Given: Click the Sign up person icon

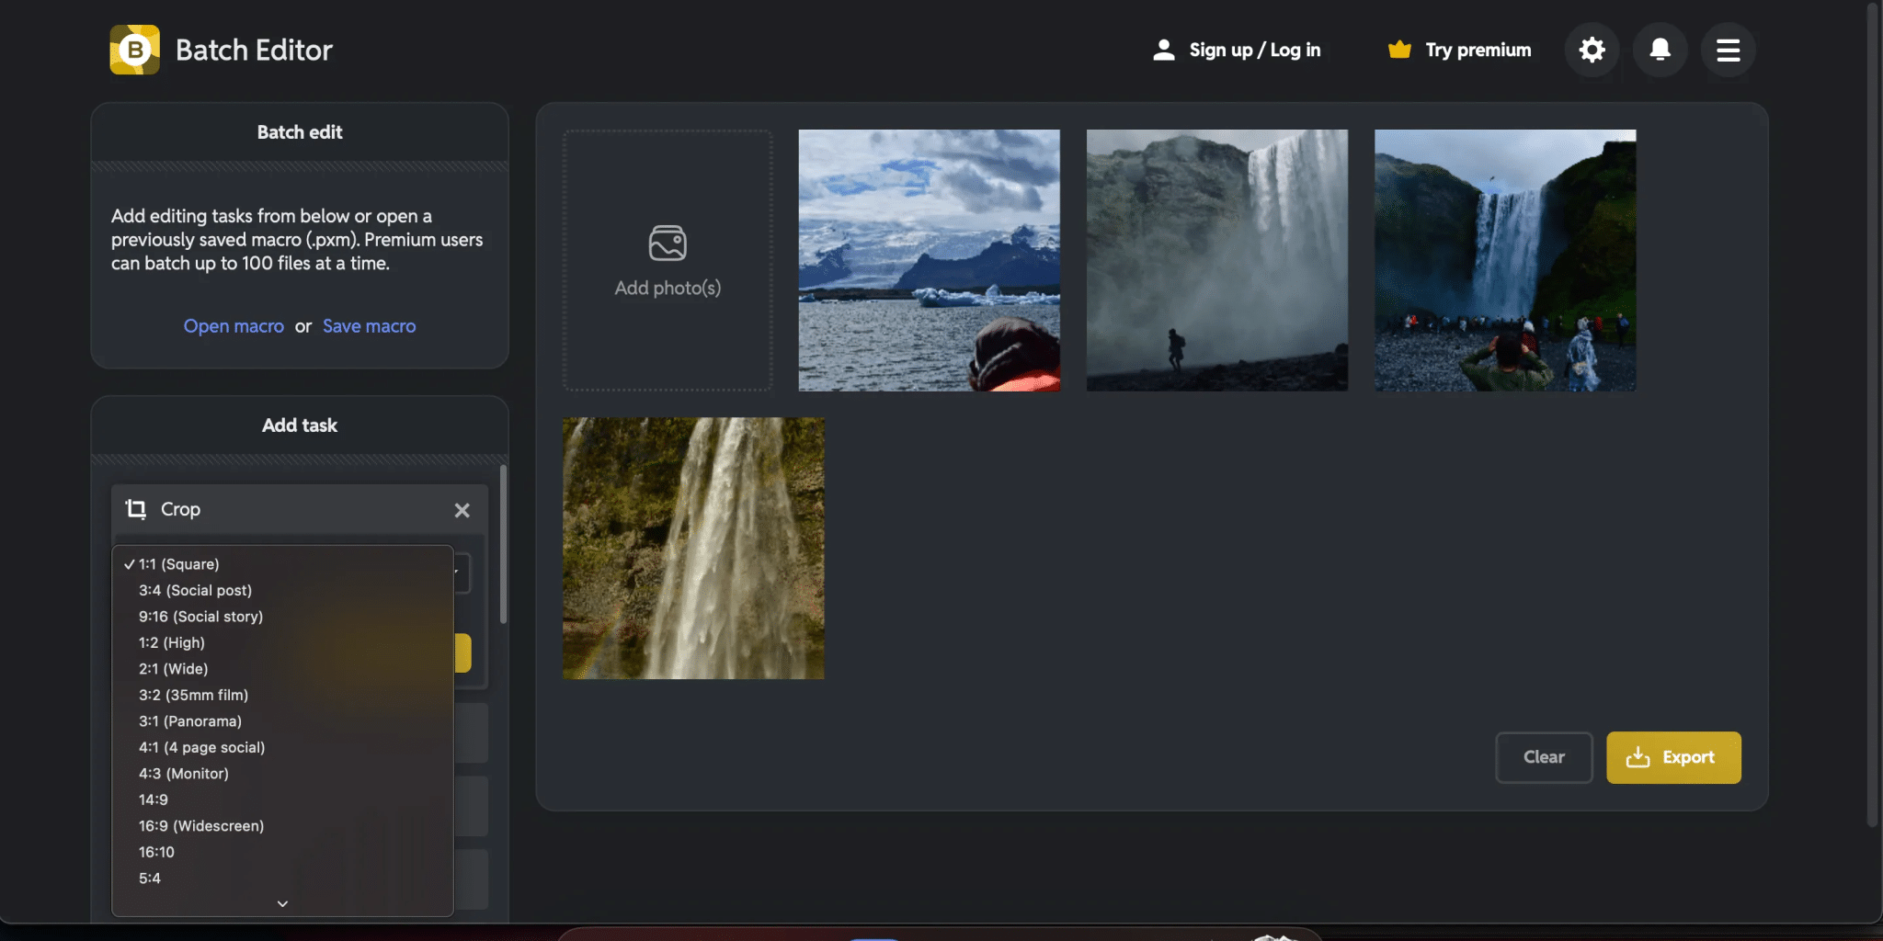Looking at the screenshot, I should point(1165,50).
